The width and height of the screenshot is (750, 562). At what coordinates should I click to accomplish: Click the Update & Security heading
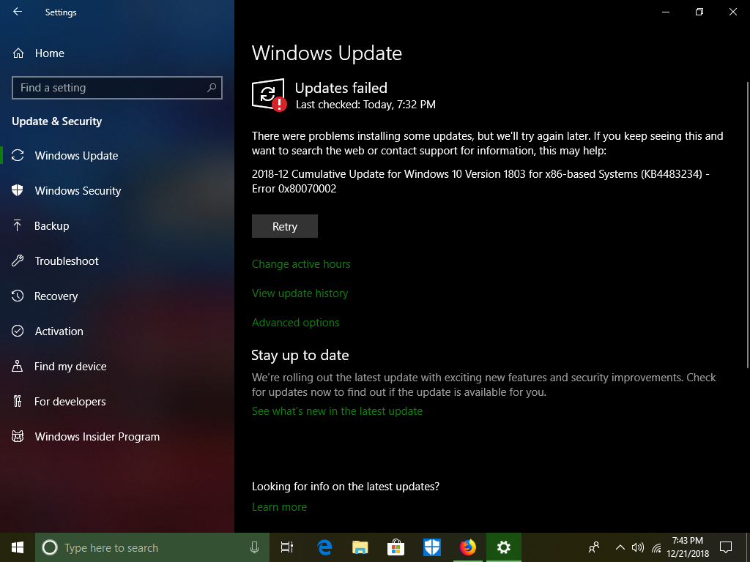tap(57, 121)
